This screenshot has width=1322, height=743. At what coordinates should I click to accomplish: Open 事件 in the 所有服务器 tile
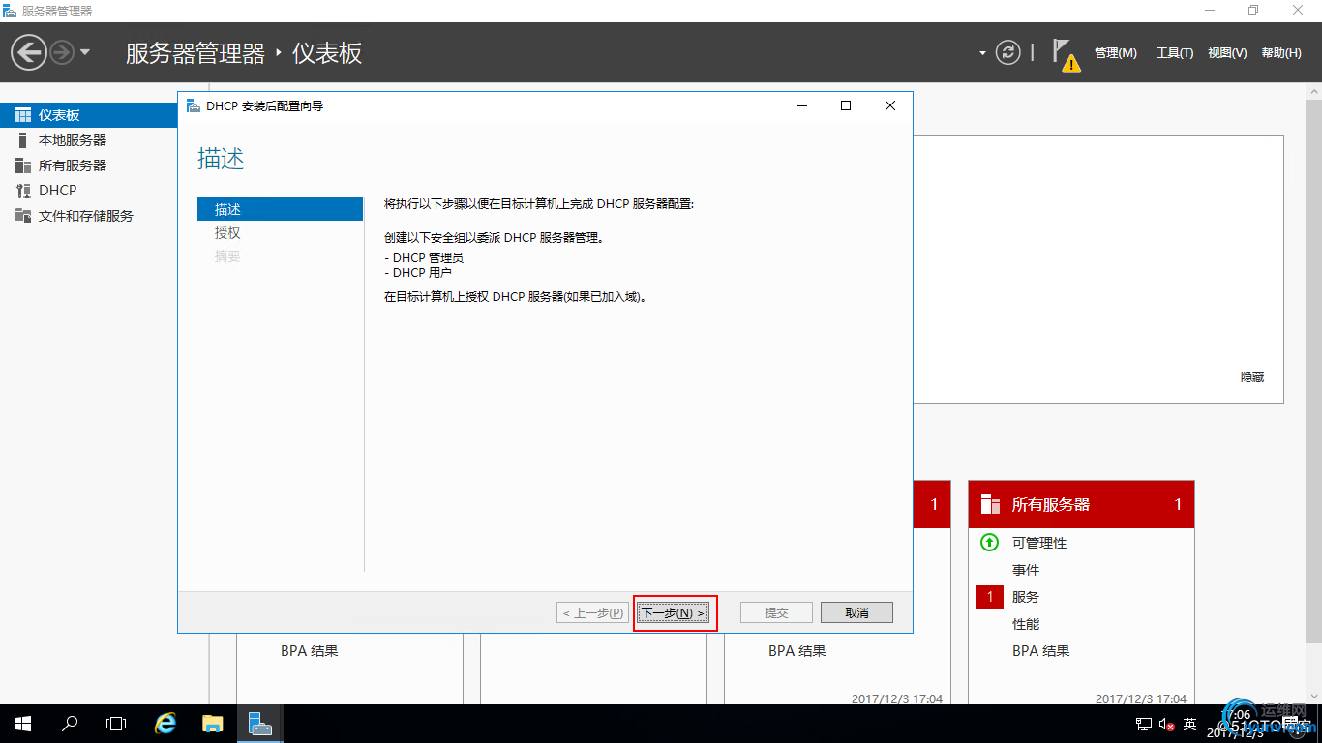pyautogui.click(x=1026, y=570)
